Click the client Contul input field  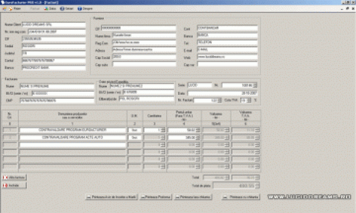pos(54,60)
